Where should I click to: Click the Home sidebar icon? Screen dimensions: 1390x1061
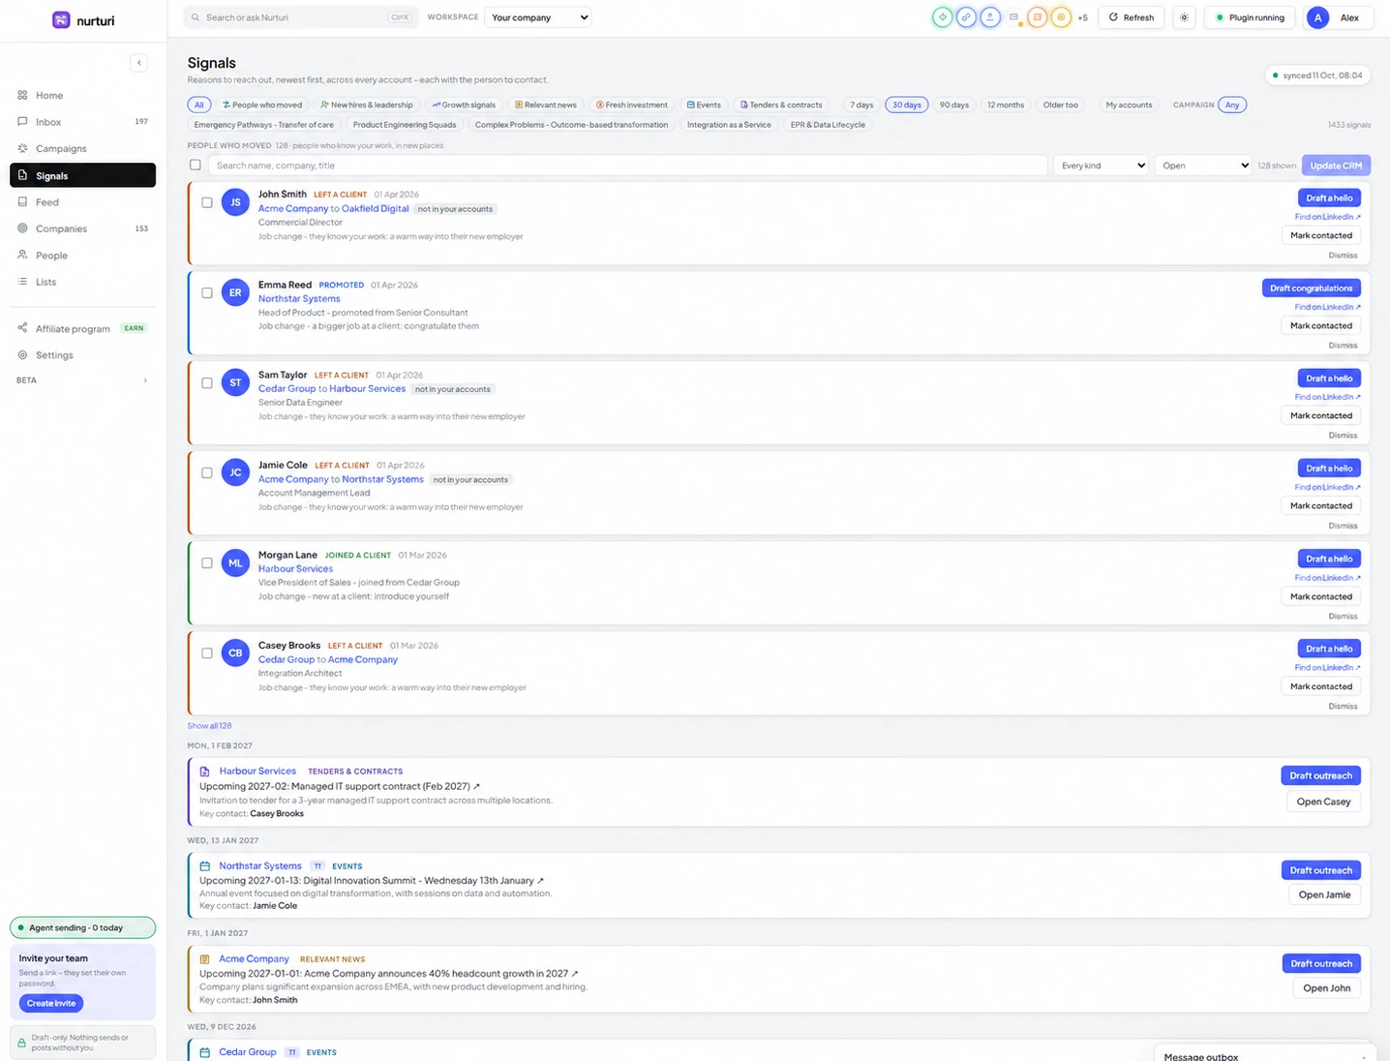tap(22, 95)
